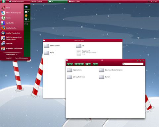The image size is (159, 127).
Task: Click the search field in UI window
Action: coord(133,64)
